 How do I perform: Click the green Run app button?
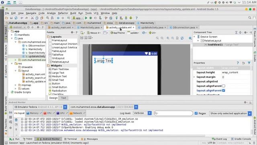pyautogui.click(x=86, y=18)
